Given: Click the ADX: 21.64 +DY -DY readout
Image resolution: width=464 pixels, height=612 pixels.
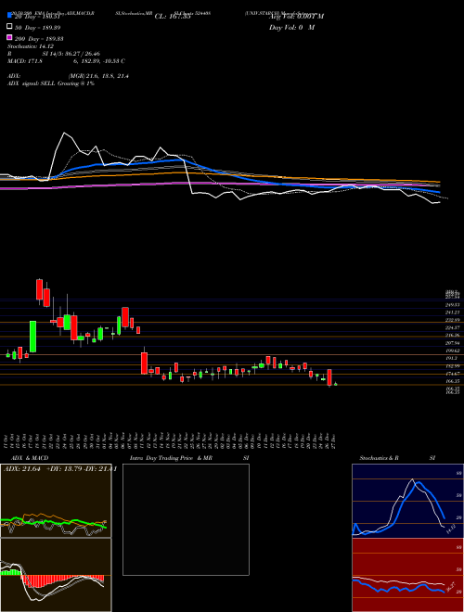Looking at the screenshot, I should (x=60, y=469).
